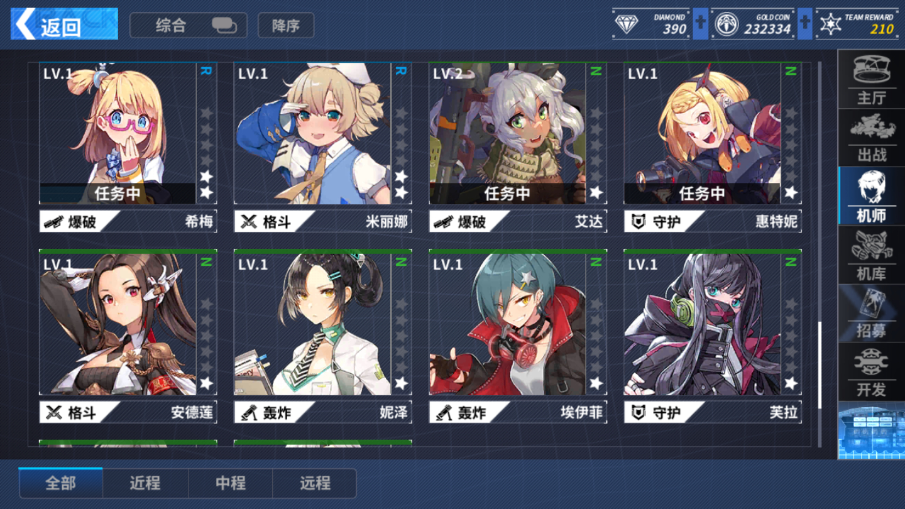Viewport: 905px width, 509px height.
Task: Switch to the 中程 mid-range tab
Action: 231,483
